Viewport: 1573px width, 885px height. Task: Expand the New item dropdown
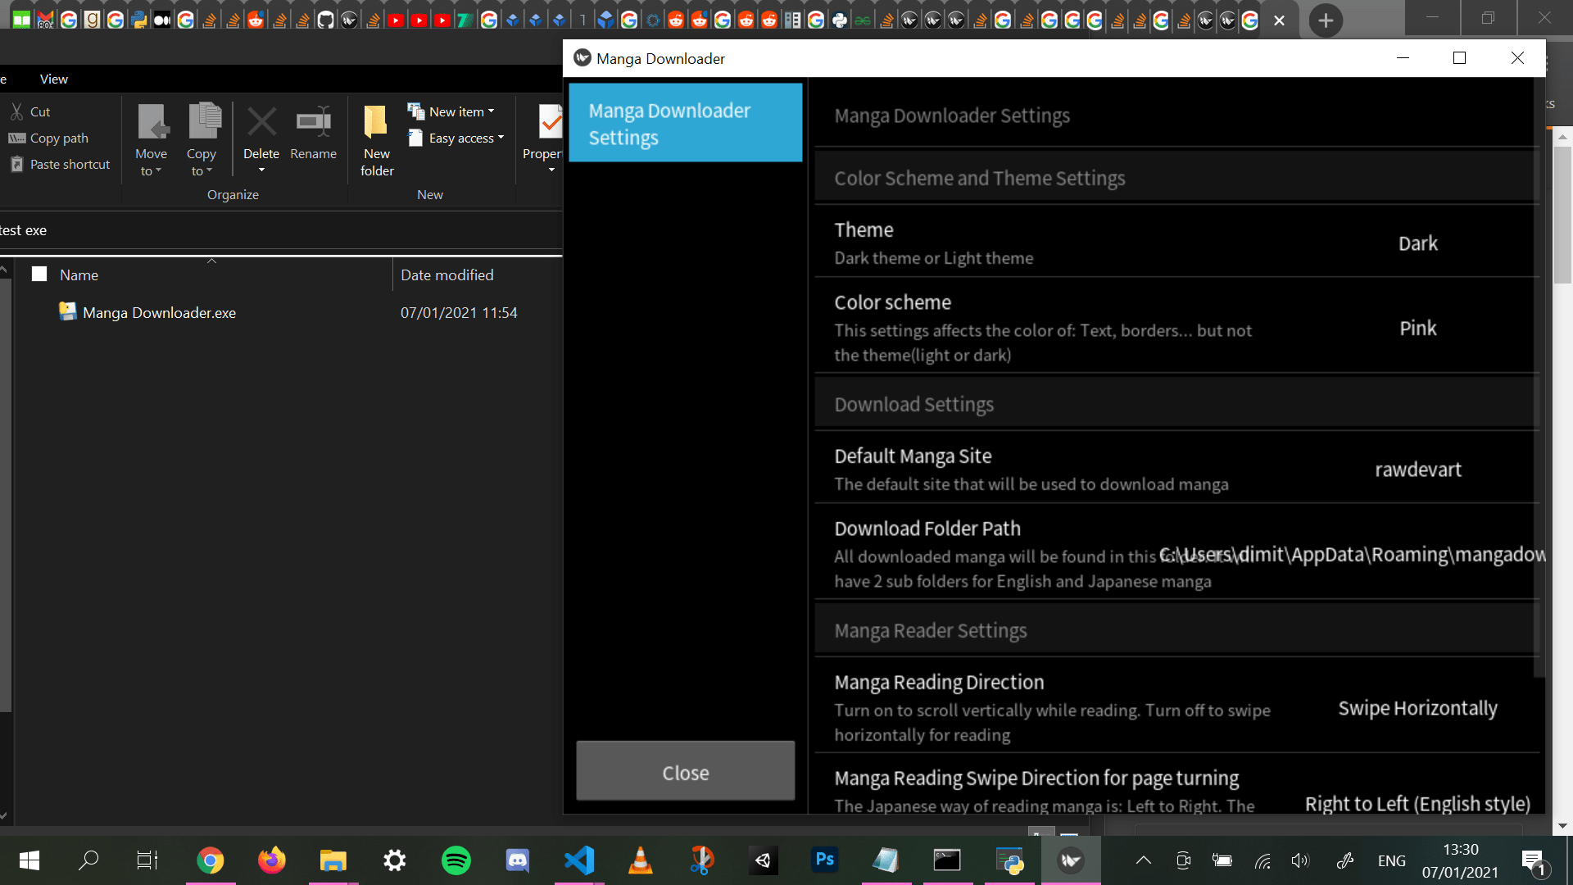pos(461,111)
